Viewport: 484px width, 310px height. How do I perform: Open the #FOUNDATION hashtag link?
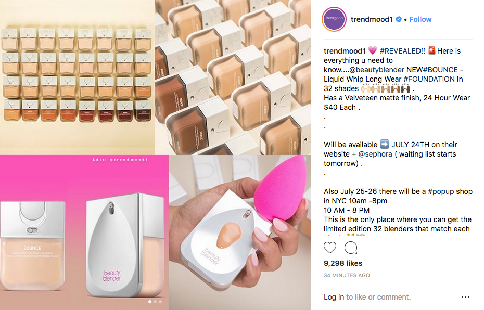click(x=429, y=79)
